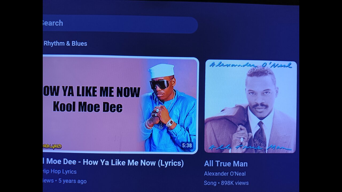Open the Kool Moe Dee video thumbnail

(120, 104)
